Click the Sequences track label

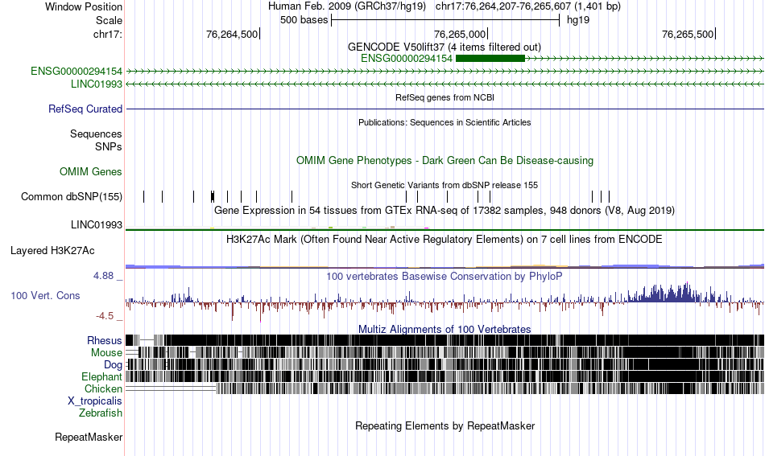96,134
